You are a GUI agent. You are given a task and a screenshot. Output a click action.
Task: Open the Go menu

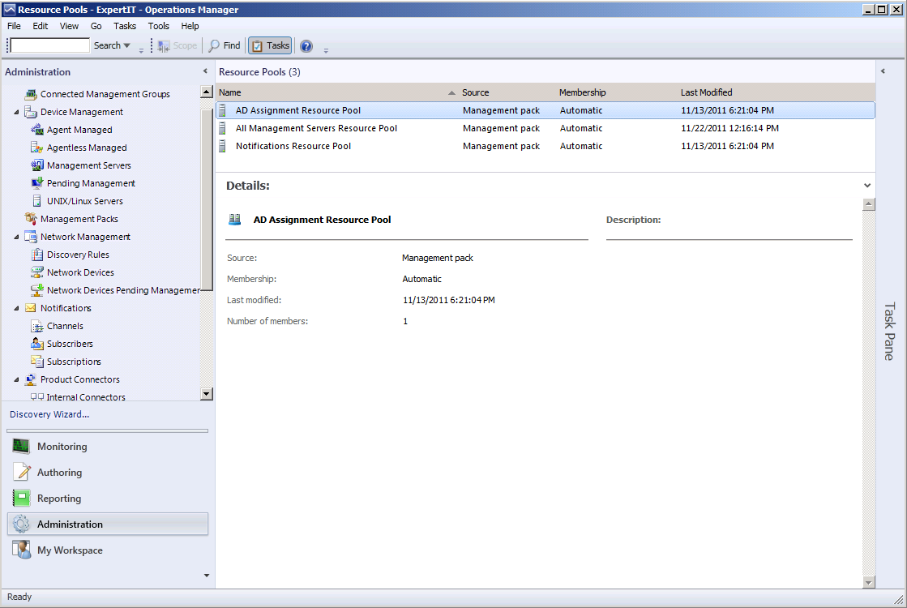point(96,26)
